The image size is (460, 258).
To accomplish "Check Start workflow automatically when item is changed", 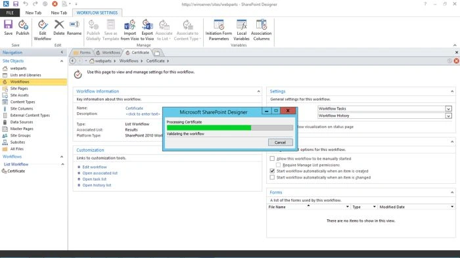I will pos(272,177).
